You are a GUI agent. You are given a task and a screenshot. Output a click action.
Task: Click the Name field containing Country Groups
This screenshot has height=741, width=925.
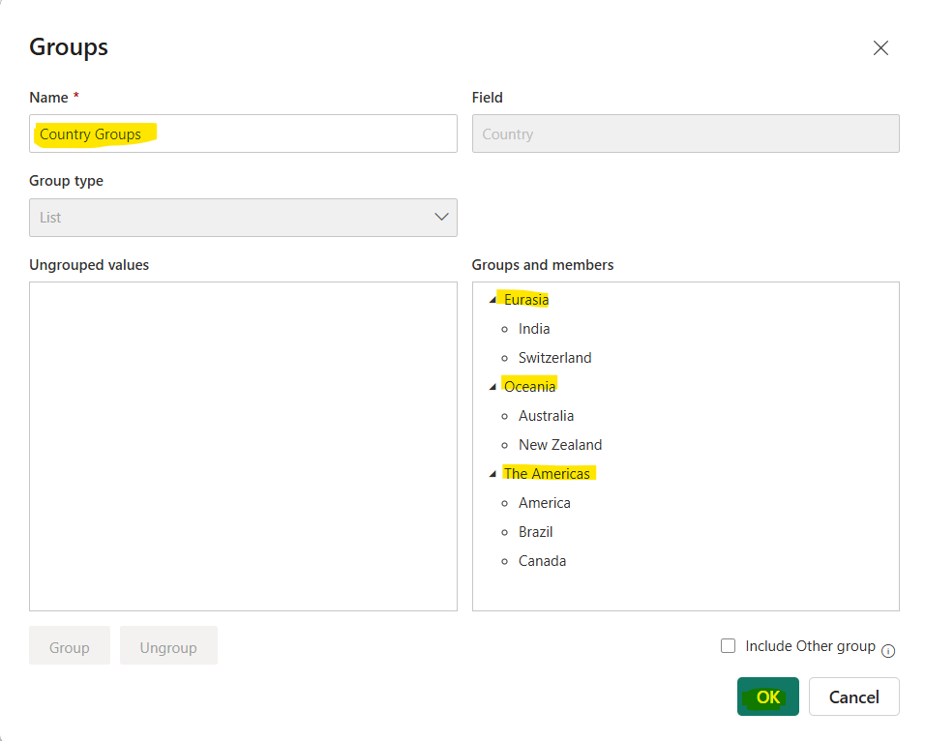242,133
